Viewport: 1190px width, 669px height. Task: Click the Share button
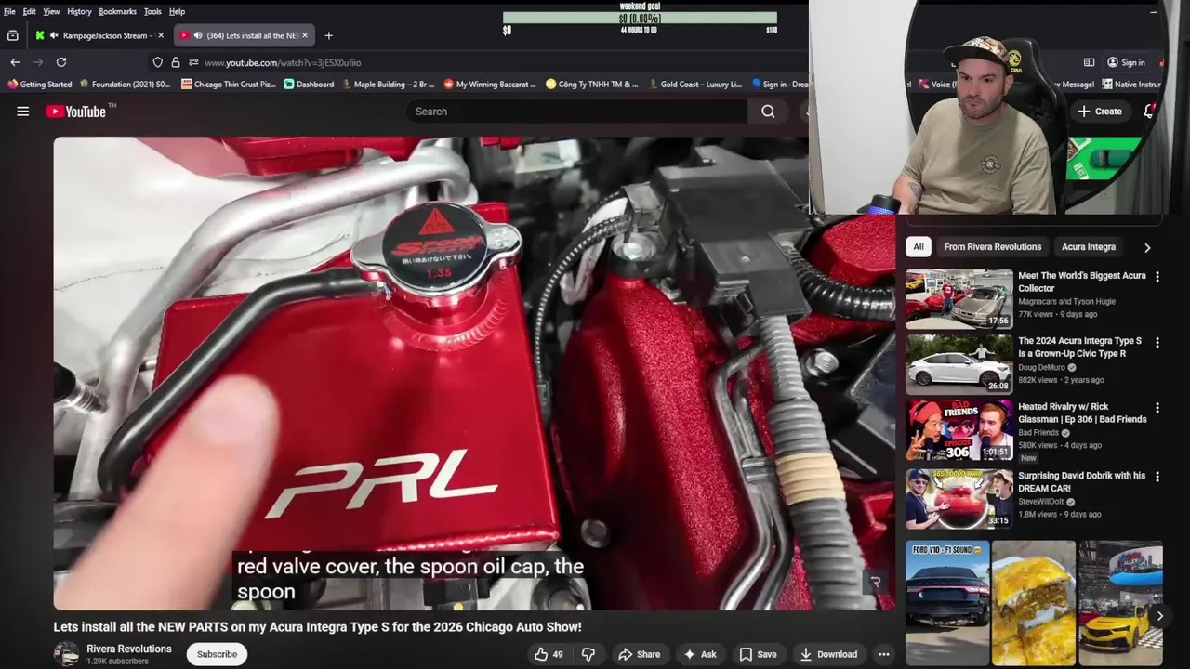pos(639,654)
